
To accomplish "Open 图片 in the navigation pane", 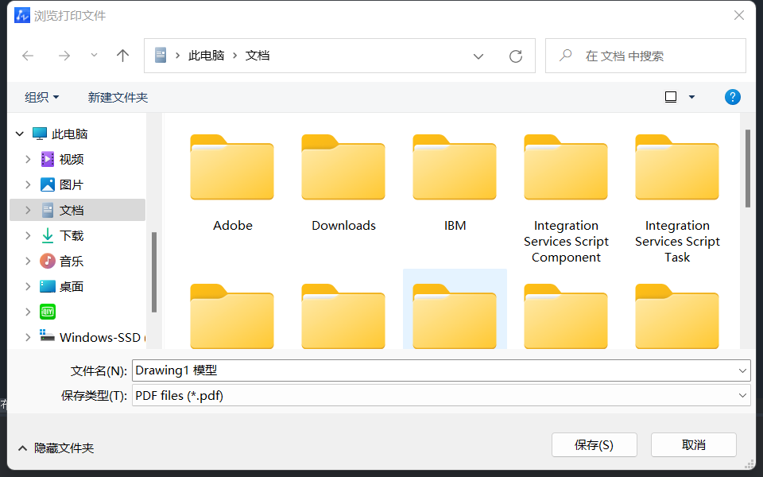I will click(62, 184).
